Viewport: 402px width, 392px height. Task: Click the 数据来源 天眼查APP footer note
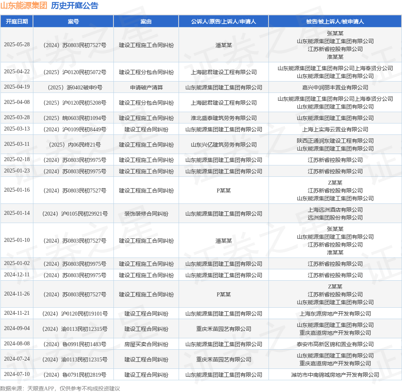[60, 389]
